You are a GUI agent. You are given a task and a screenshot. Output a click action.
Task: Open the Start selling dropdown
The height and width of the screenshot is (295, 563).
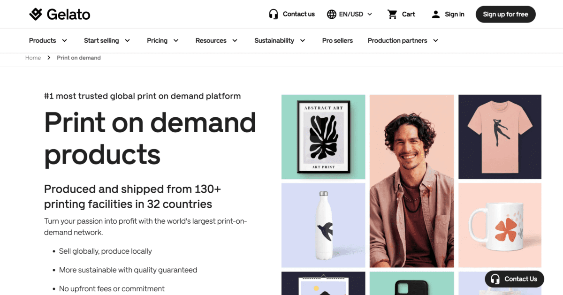[x=107, y=40]
